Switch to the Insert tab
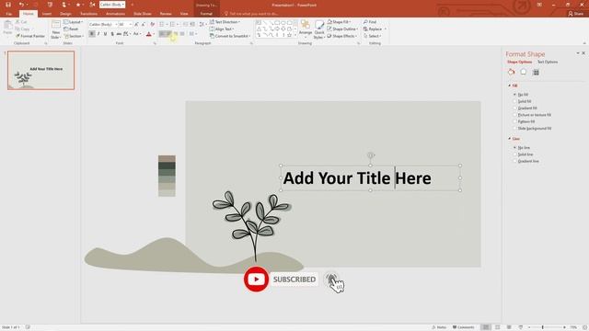Screen dimensions: 589x331 click(47, 14)
